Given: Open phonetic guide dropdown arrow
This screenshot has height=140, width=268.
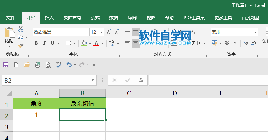Looking at the screenshot, I should tap(118, 43).
